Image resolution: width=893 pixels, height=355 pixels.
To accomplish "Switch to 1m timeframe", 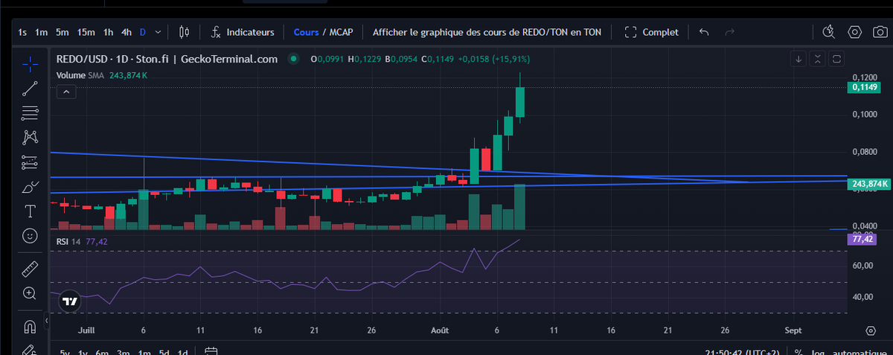I will coord(42,32).
